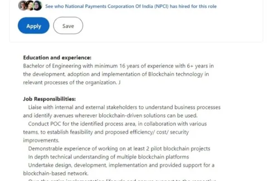
Task: Click the 'Job Responsibilities:' heading
Action: tap(49, 99)
